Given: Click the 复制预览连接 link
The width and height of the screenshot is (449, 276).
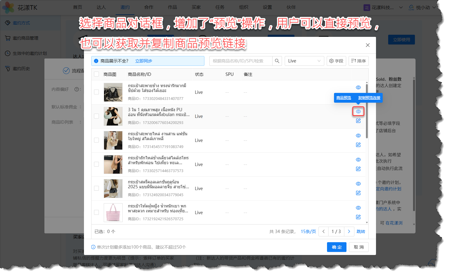Looking at the screenshot, I should (369, 98).
